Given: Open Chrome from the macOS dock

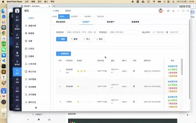Looking at the screenshot, I should click(x=4, y=33).
